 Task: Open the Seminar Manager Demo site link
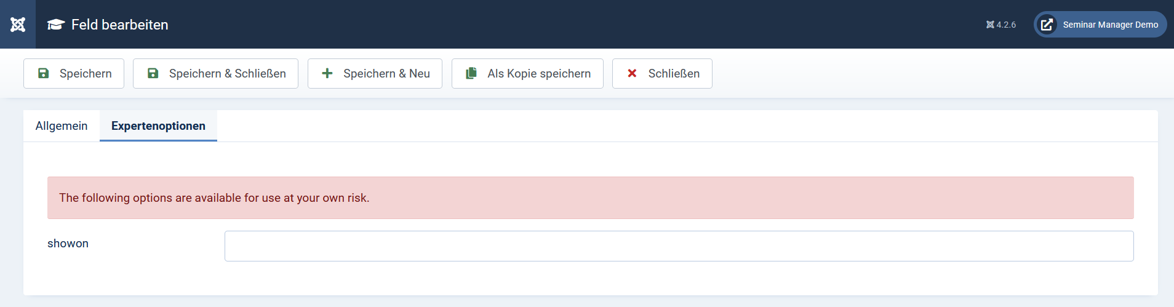click(1110, 25)
